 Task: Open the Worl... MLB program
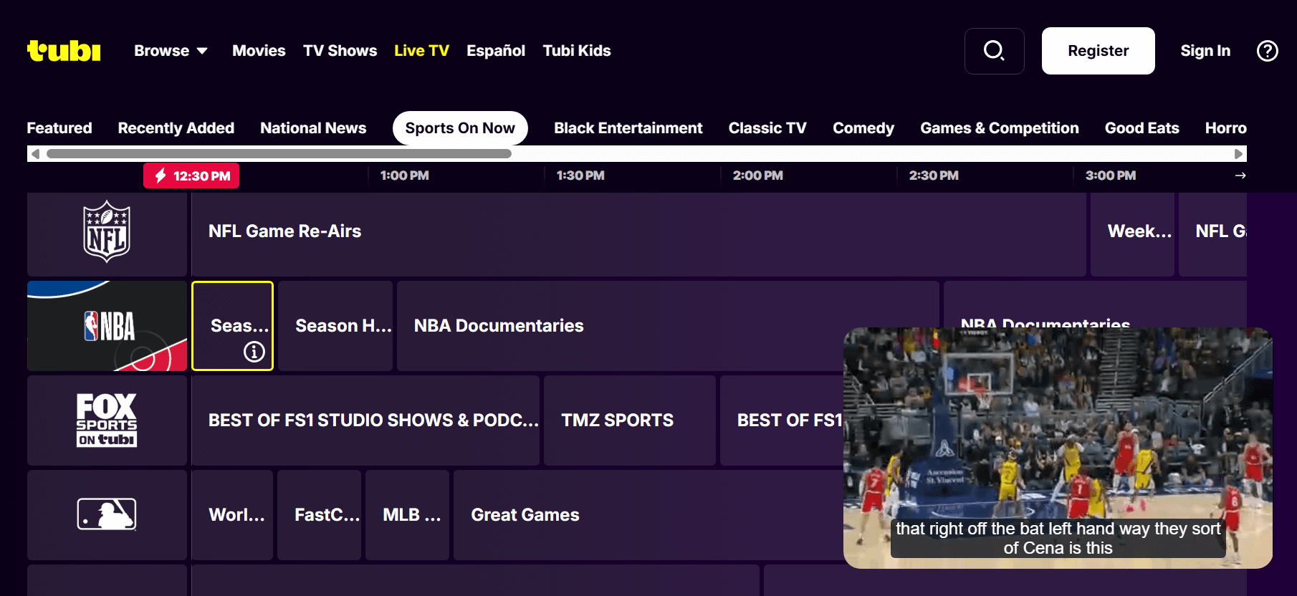coord(232,515)
